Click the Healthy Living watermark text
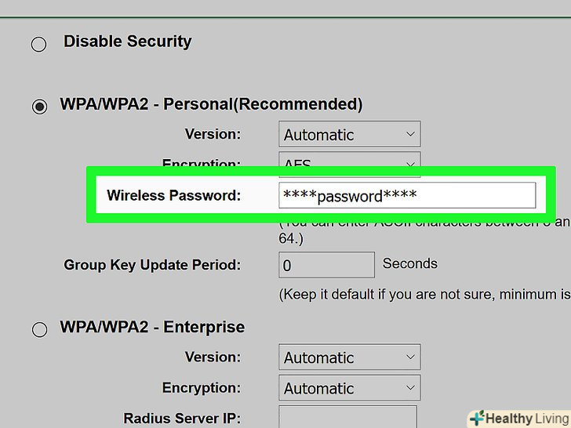 coord(525,419)
